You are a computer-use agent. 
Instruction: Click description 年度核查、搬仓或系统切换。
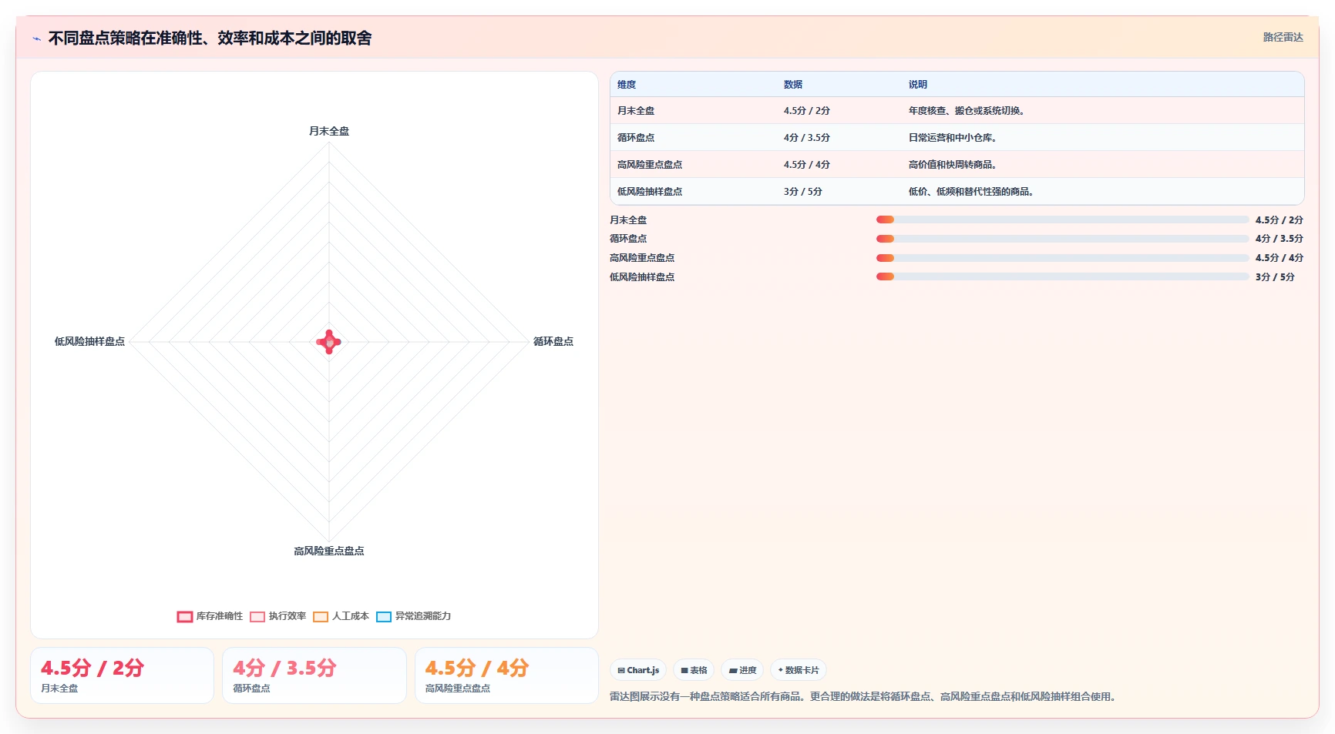(967, 111)
